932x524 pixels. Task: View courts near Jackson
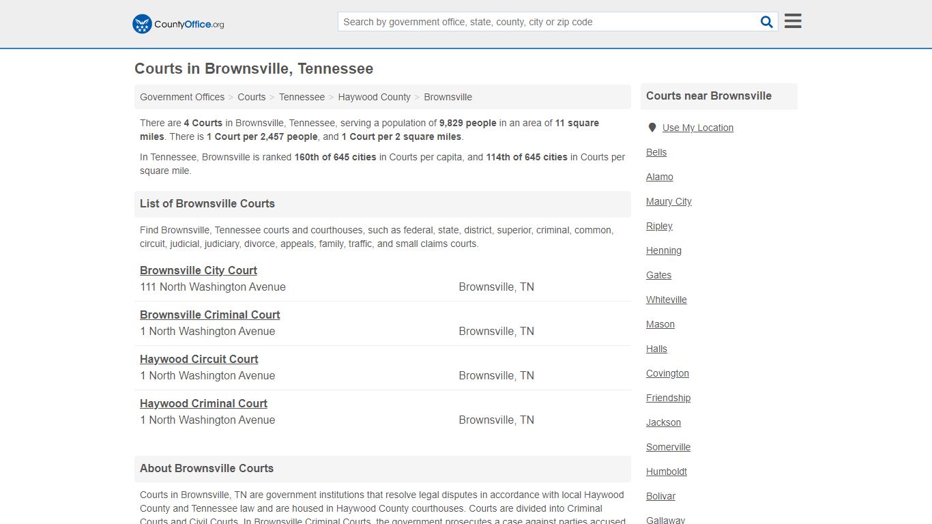click(x=663, y=422)
